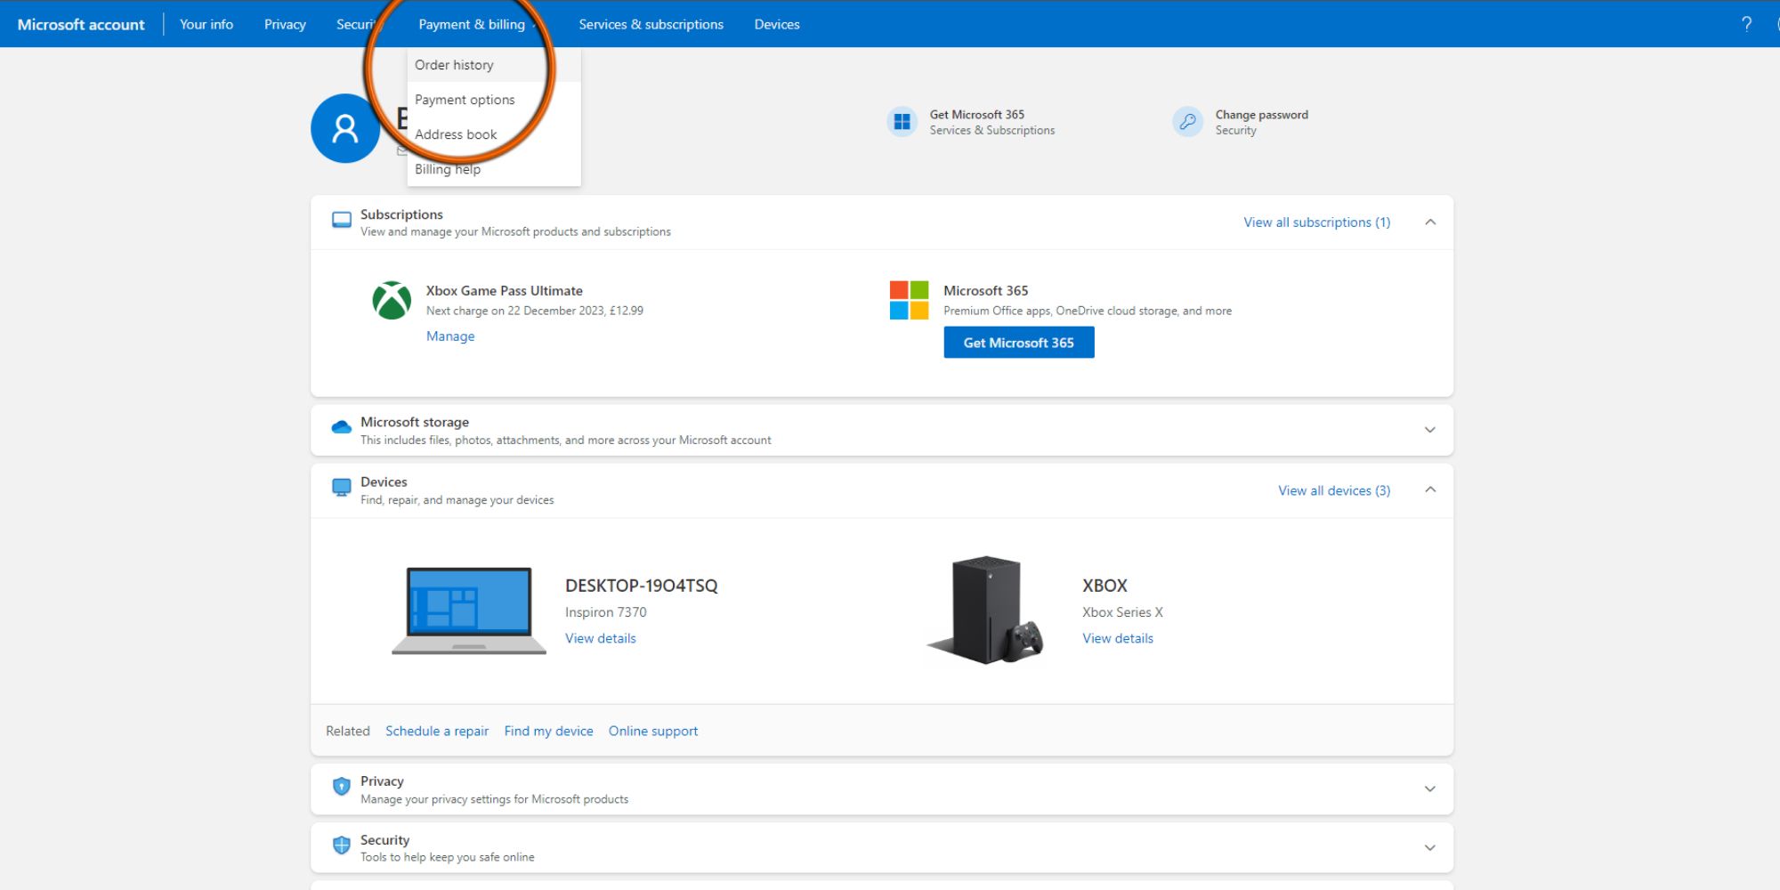Click Manage under Xbox Game Pass Ultimate
The height and width of the screenshot is (890, 1780).
click(450, 336)
